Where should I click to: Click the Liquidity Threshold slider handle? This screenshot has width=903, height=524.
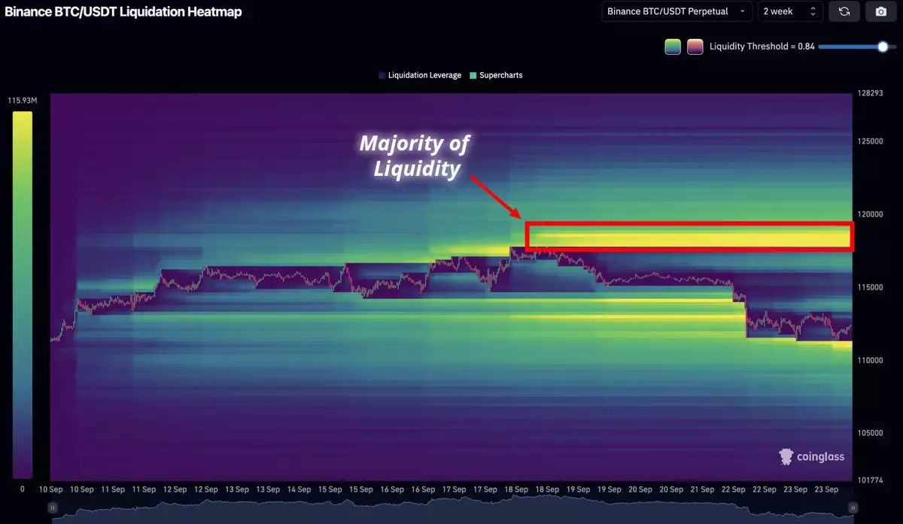coord(883,47)
